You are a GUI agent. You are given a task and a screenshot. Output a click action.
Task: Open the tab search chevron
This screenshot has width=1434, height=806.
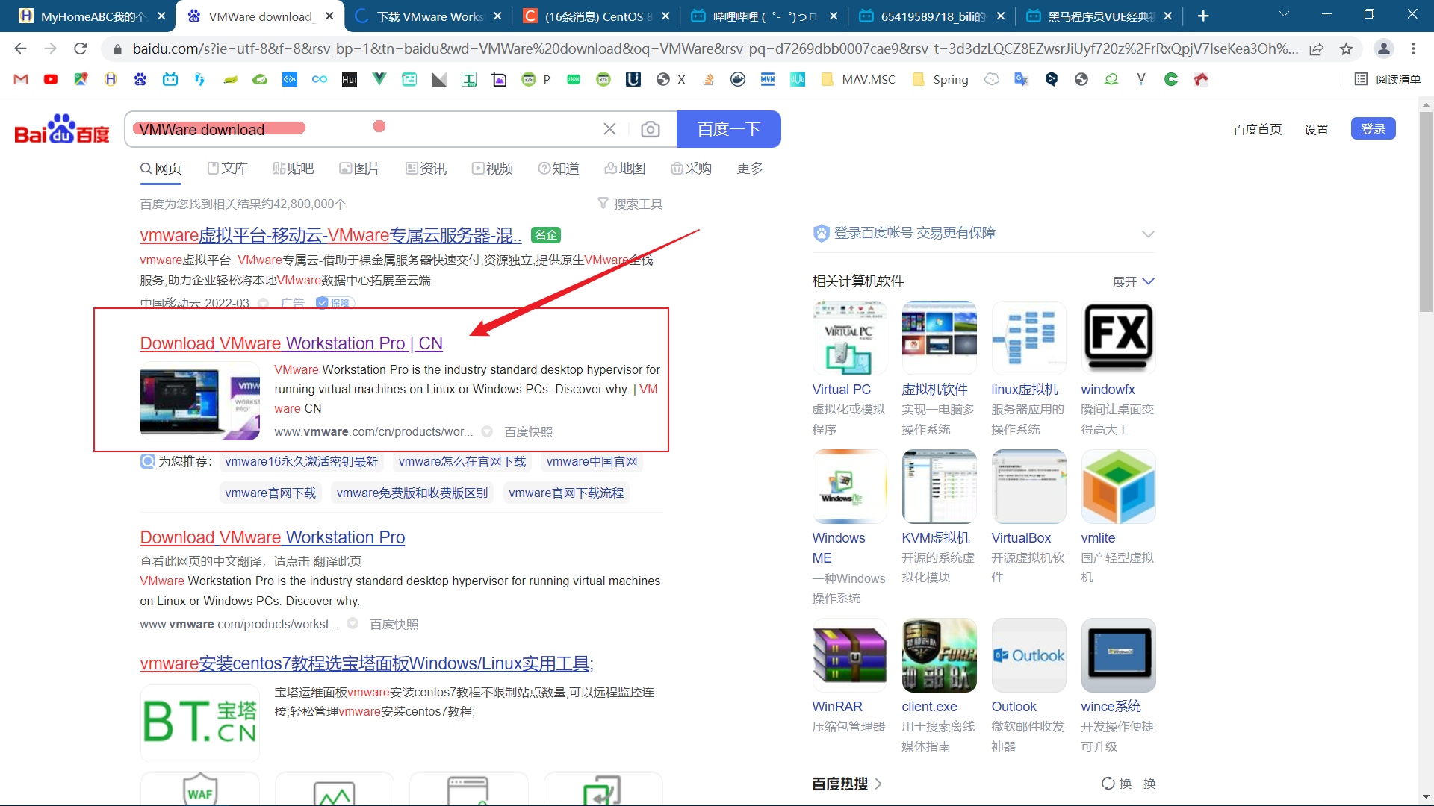(x=1284, y=14)
